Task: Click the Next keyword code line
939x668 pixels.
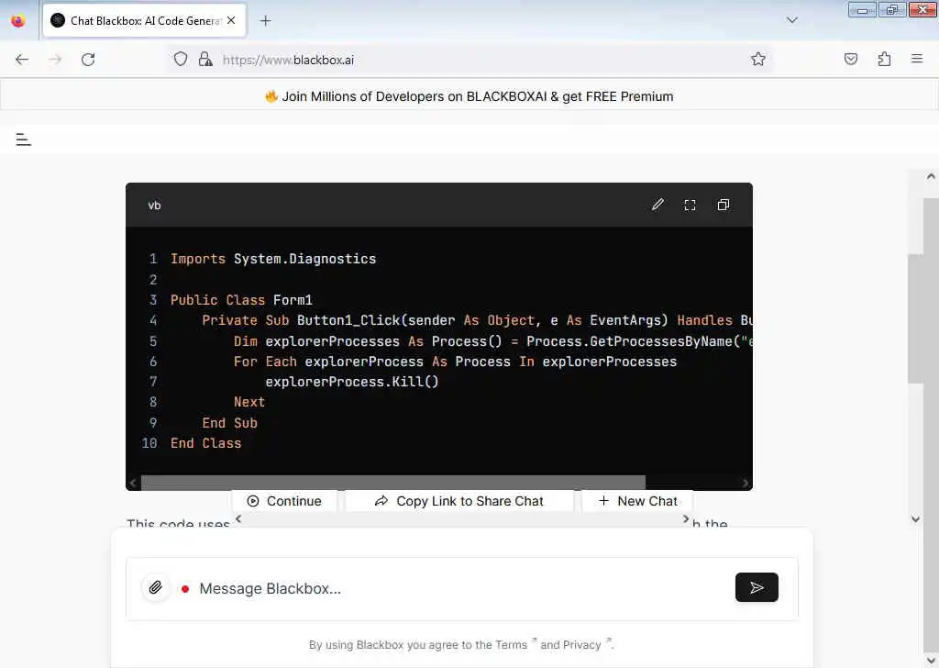Action: [249, 402]
